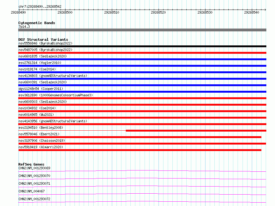Select nsv6609303 (Sedlazeck2020) variant label
The width and height of the screenshot is (275, 206).
(43, 102)
